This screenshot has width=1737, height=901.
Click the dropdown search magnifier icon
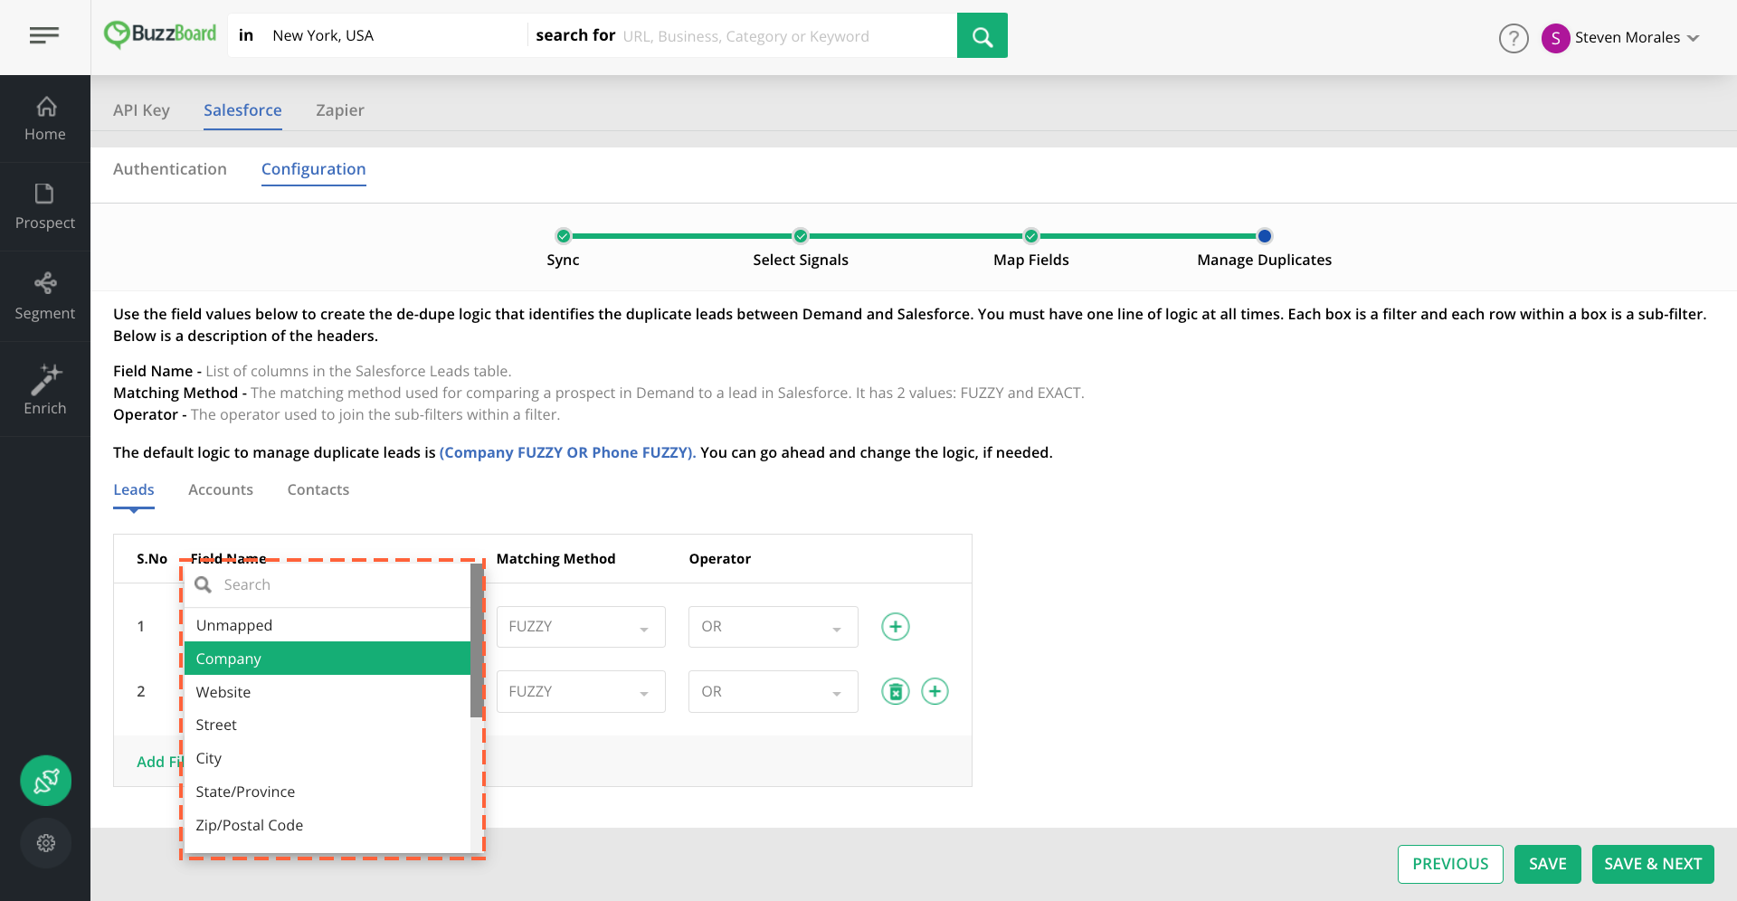(204, 584)
